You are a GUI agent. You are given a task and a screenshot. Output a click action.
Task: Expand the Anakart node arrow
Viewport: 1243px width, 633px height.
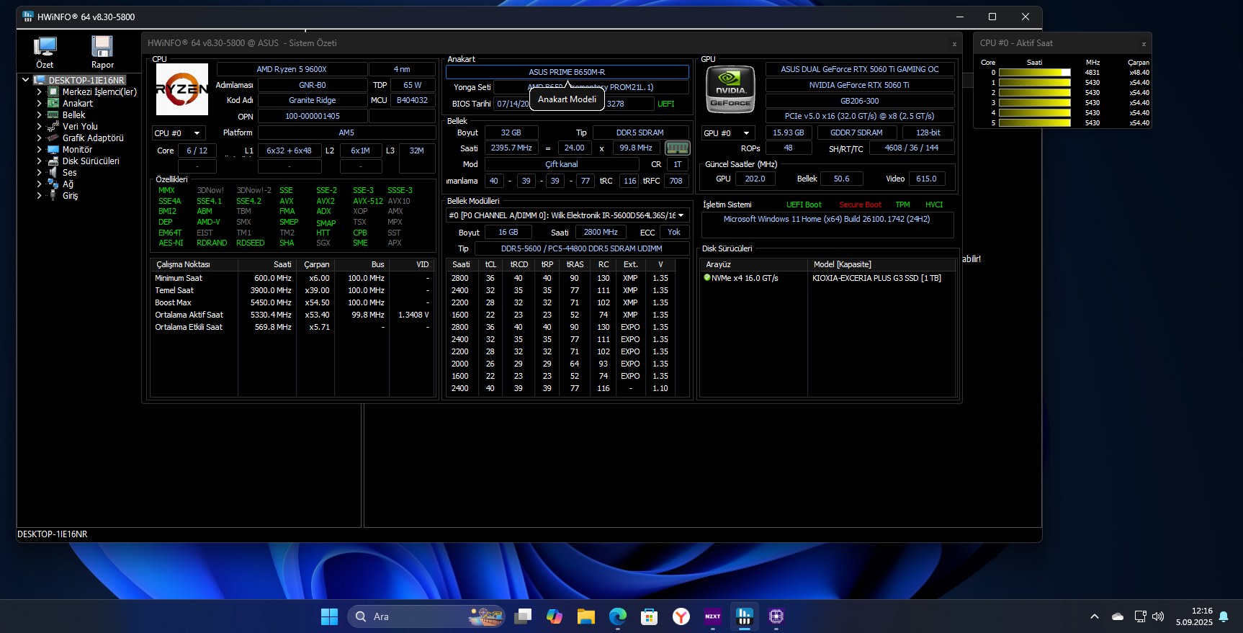coord(39,104)
